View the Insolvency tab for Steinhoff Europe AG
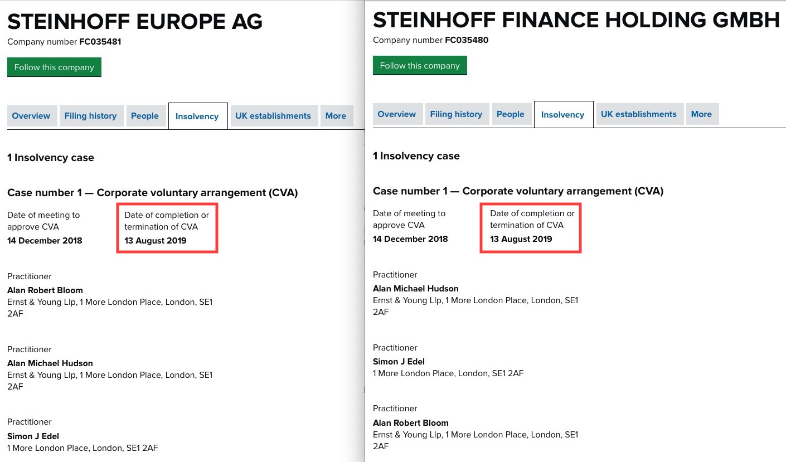 click(x=197, y=116)
